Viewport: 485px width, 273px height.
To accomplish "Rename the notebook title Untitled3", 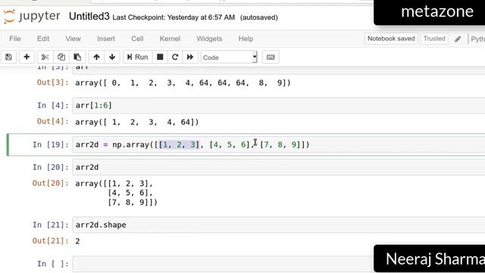I will (89, 17).
